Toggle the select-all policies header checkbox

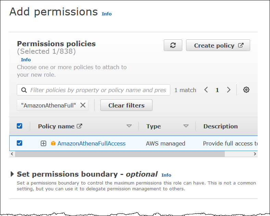pyautogui.click(x=20, y=126)
